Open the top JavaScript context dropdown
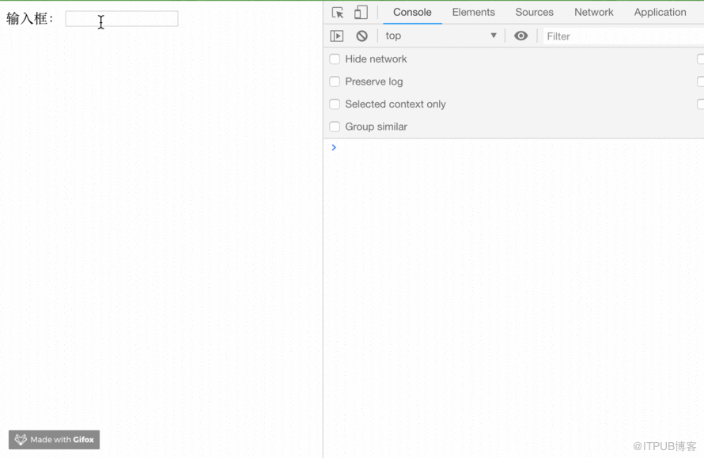Screen dimensions: 704x458 (x=441, y=36)
